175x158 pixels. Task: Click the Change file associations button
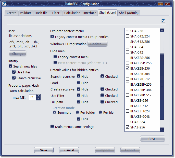(18, 54)
